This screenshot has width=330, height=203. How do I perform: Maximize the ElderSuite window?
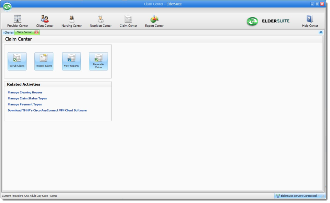317,4
